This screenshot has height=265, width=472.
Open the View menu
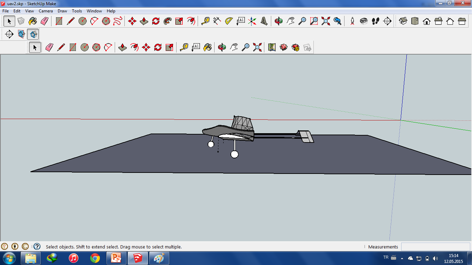(30, 11)
